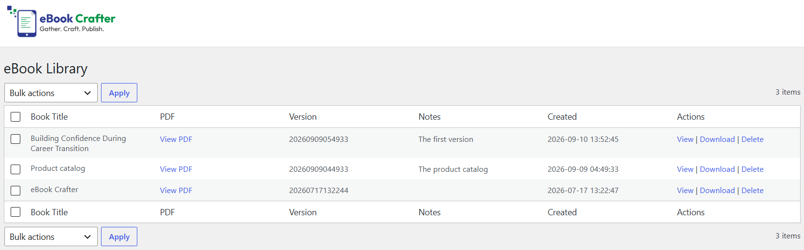The image size is (804, 250).
Task: Open View PDF for Building Confidence book
Action: pos(176,139)
